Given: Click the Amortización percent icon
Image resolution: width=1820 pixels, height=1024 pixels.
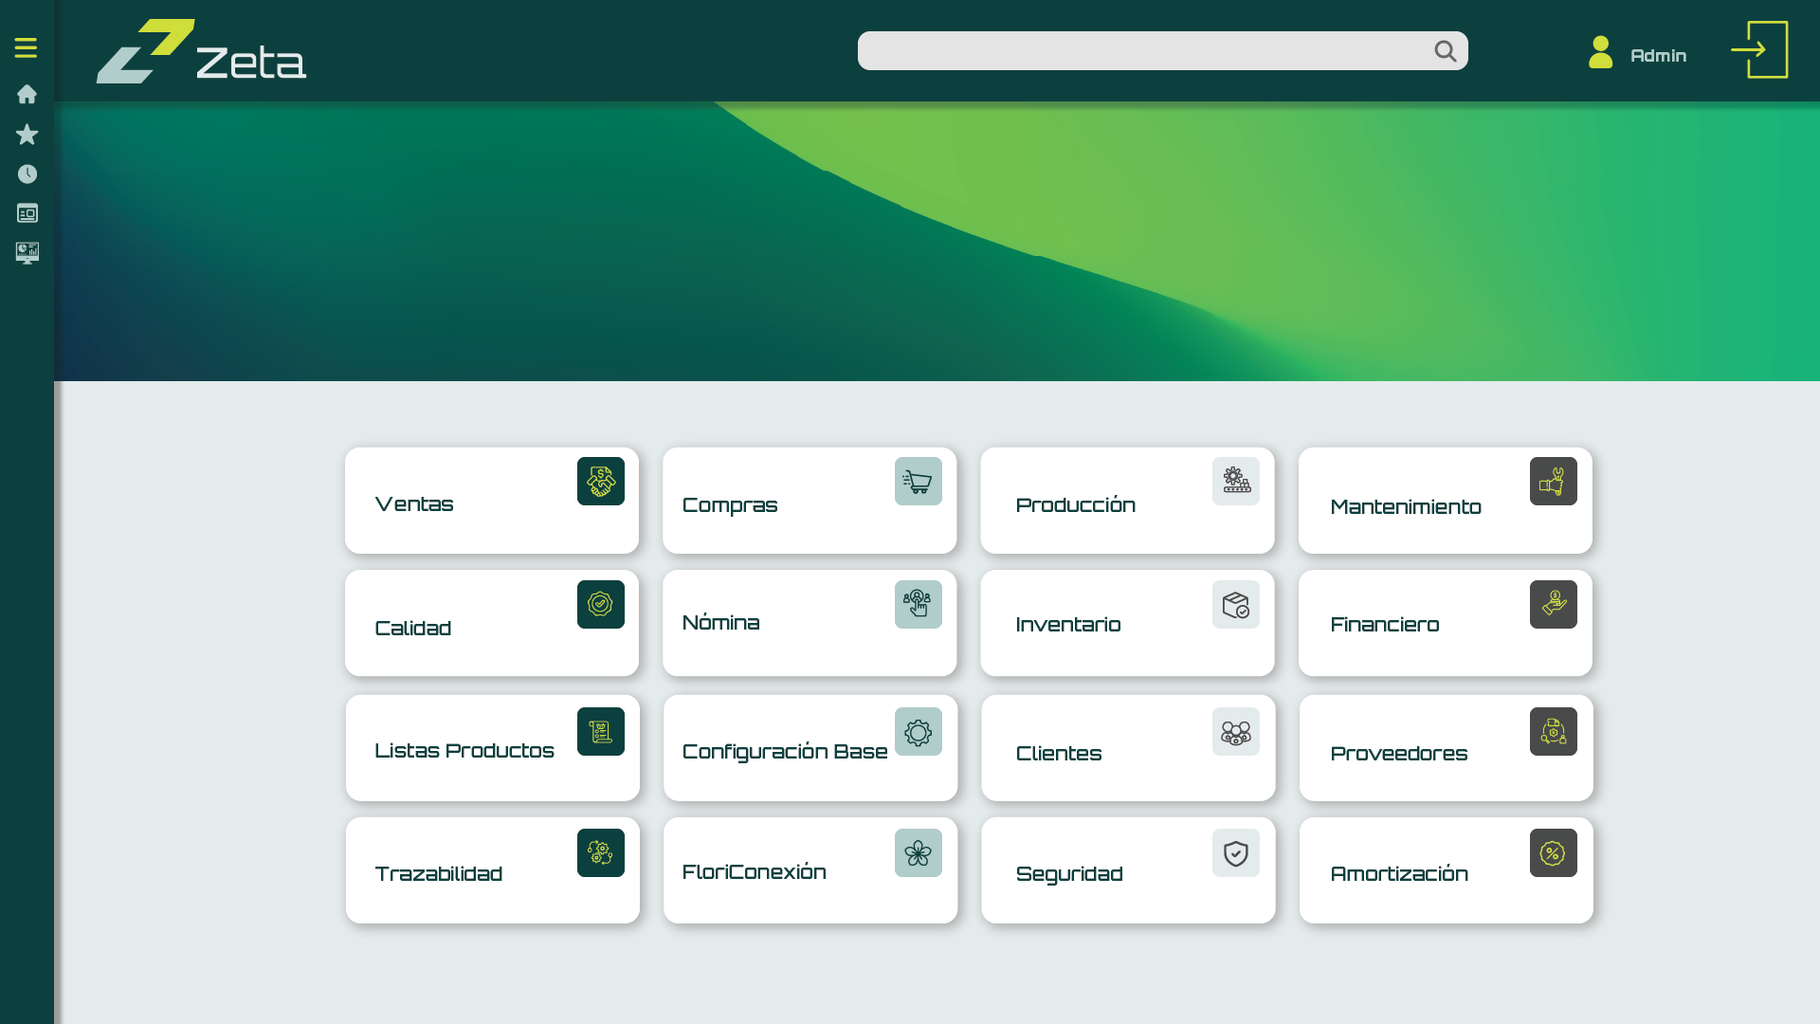Looking at the screenshot, I should coord(1553,853).
